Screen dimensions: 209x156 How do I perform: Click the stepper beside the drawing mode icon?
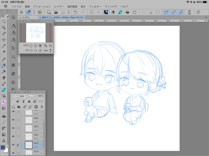(34, 12)
